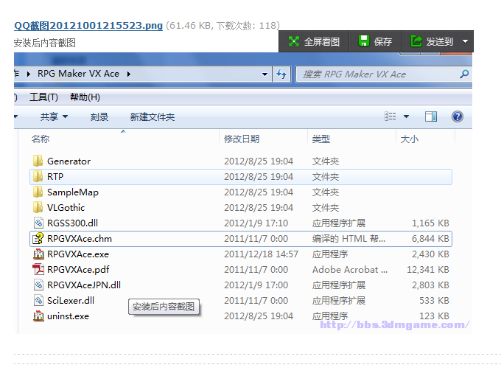Click the green floppy disk save icon
Image resolution: width=501 pixels, height=376 pixels.
click(x=364, y=41)
